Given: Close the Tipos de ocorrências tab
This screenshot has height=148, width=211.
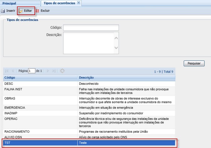Looking at the screenshot, I should click(79, 3).
